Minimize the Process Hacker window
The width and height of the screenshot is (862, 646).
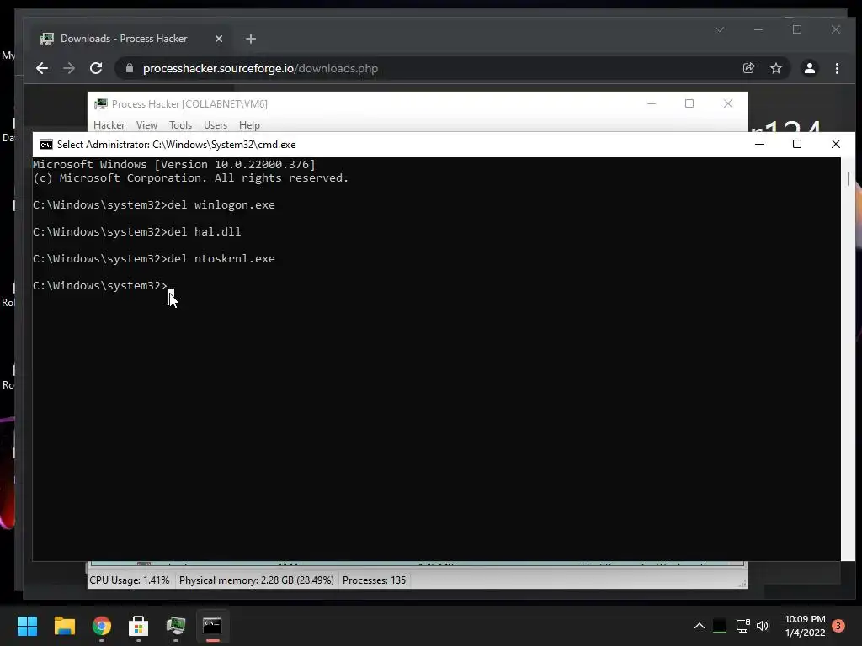tap(652, 103)
